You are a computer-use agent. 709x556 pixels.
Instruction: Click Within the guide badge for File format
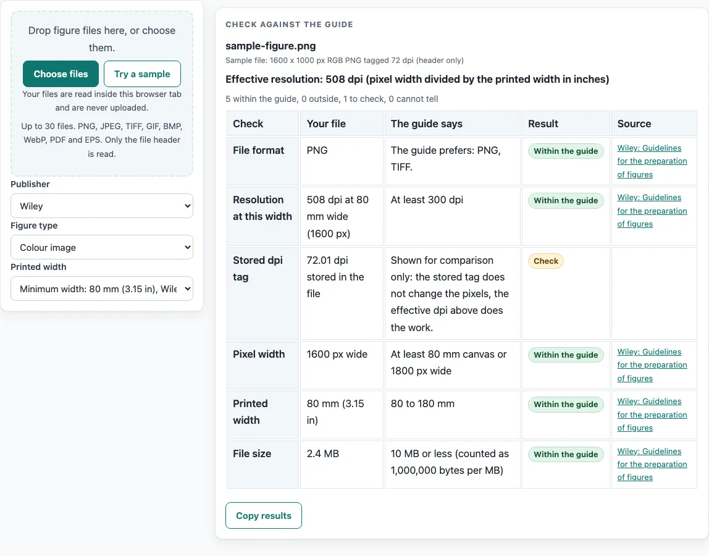pos(566,151)
